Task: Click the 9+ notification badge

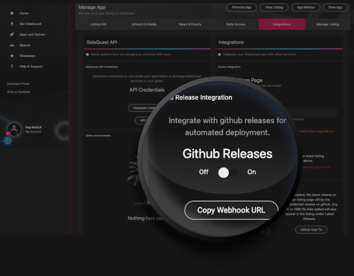Action: click(x=8, y=134)
